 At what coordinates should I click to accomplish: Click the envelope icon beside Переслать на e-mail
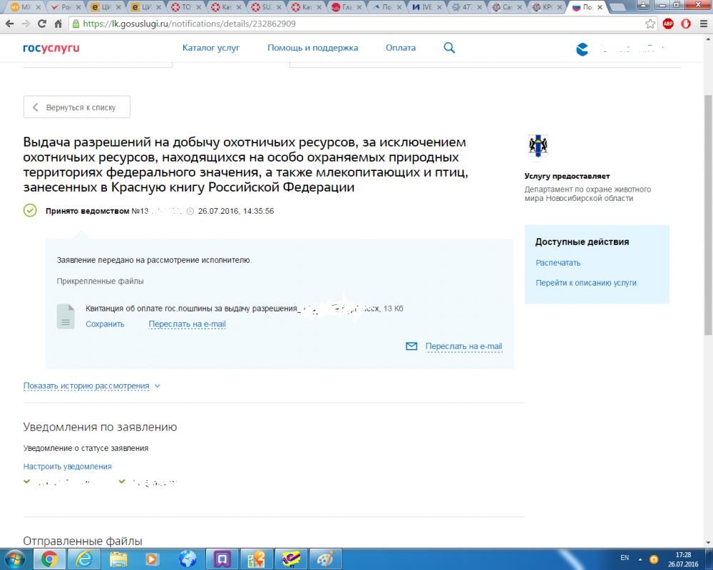[x=411, y=346]
